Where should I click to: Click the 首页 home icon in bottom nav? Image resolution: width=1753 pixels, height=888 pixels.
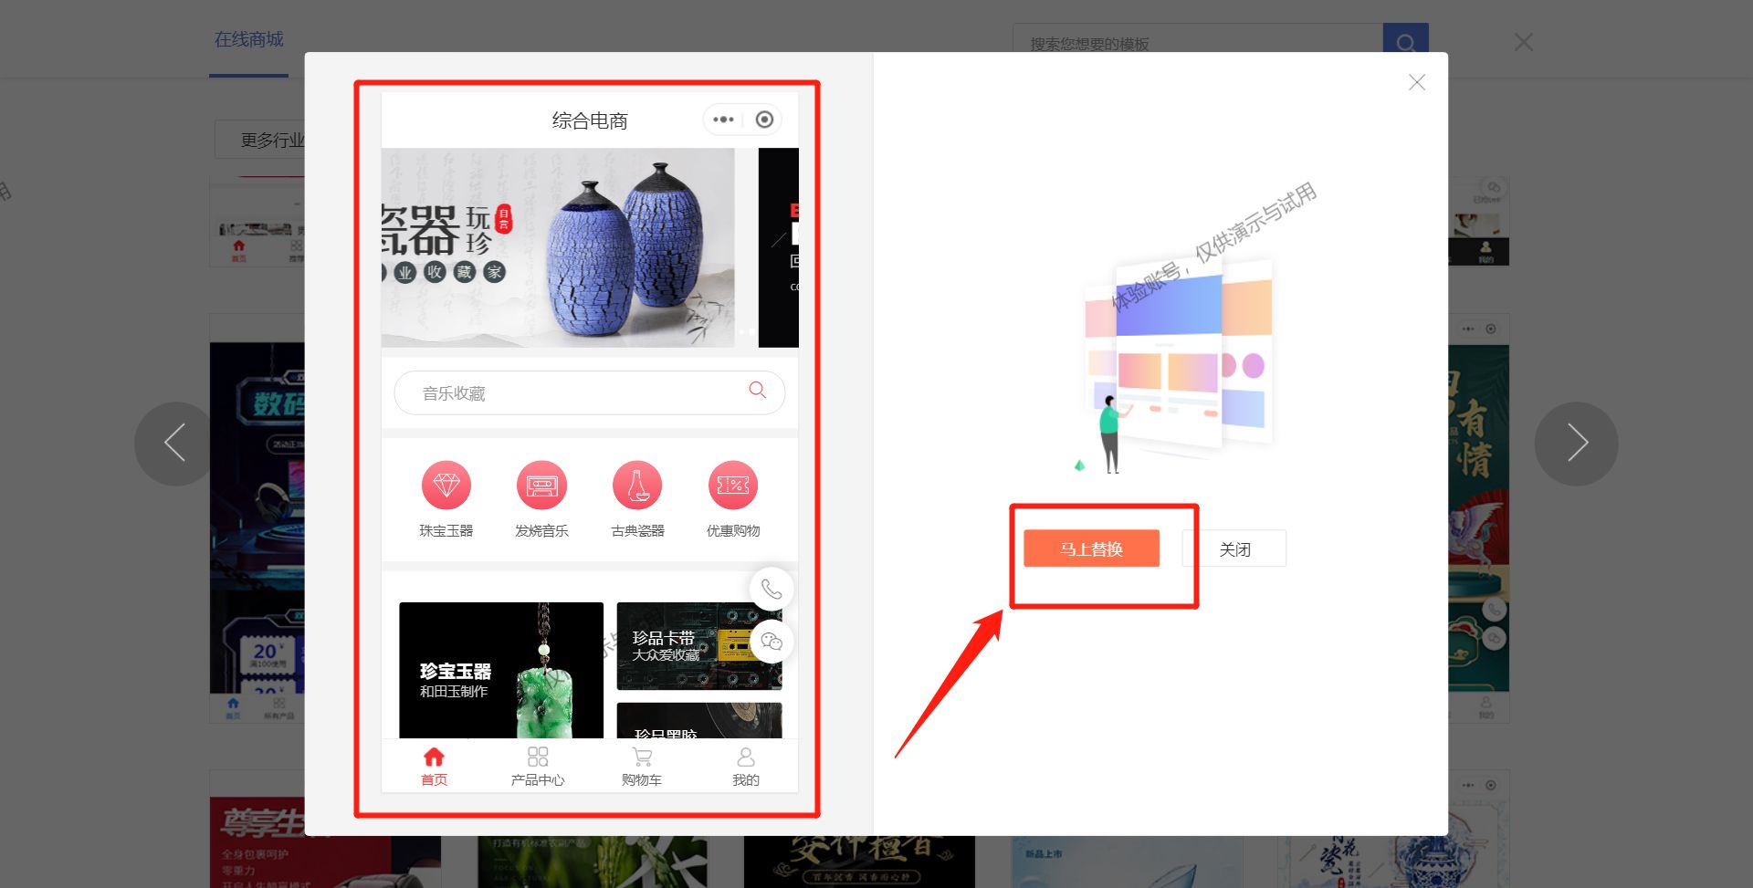click(x=433, y=756)
